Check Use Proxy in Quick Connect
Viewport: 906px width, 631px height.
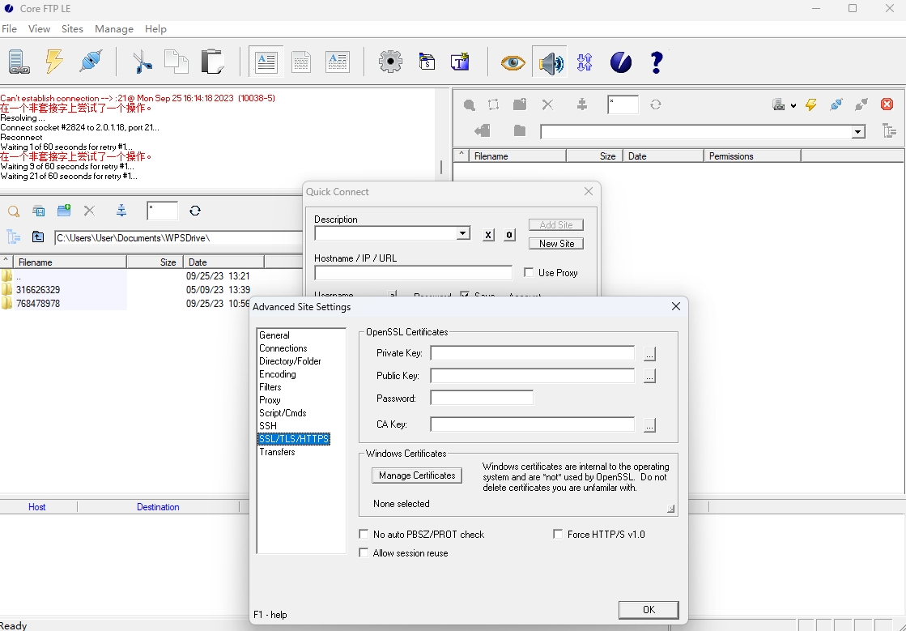point(528,272)
